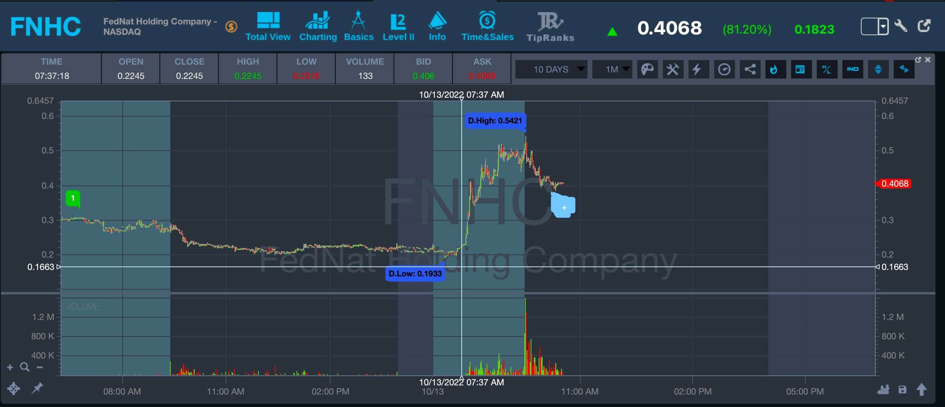Image resolution: width=945 pixels, height=407 pixels.
Task: Toggle the vertical up-down arrows button
Action: 878,69
